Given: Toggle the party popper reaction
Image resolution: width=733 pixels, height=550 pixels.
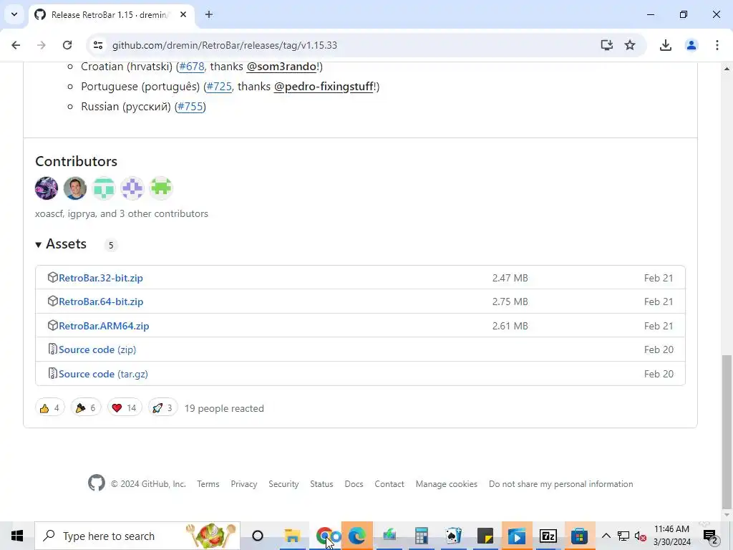Looking at the screenshot, I should tap(86, 408).
